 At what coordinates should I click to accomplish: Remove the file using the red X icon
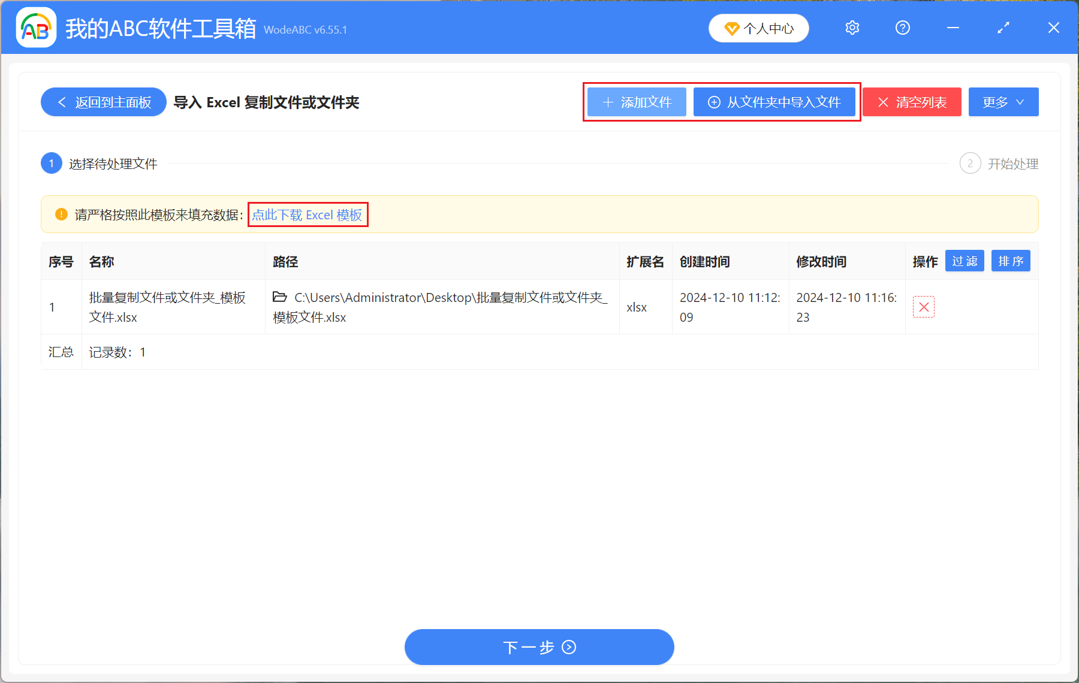(924, 307)
